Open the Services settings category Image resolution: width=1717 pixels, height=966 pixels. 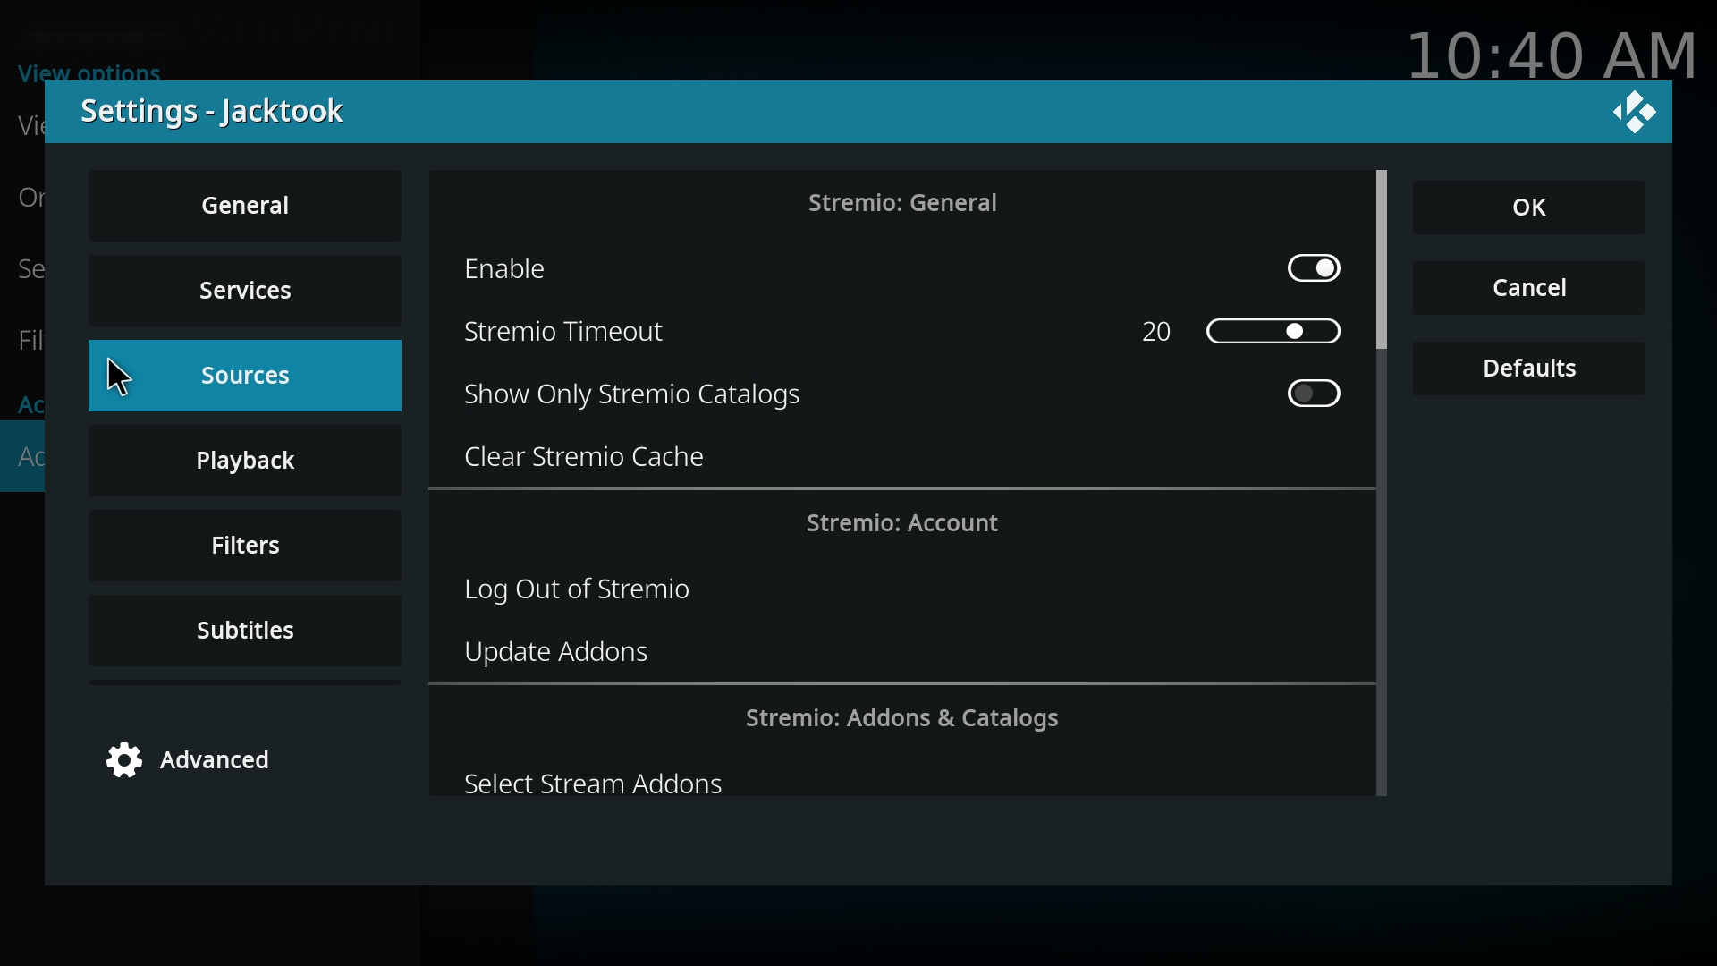245,292
